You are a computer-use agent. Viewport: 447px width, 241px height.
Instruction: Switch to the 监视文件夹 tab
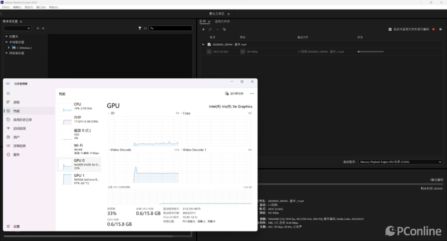[222, 21]
